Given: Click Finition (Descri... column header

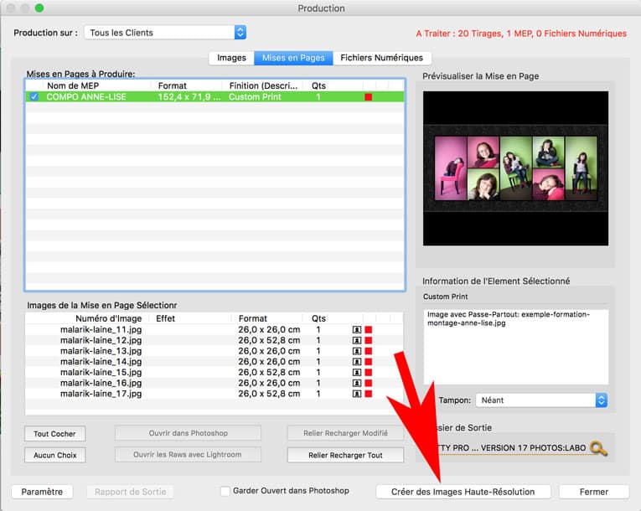Looking at the screenshot, I should pos(263,85).
